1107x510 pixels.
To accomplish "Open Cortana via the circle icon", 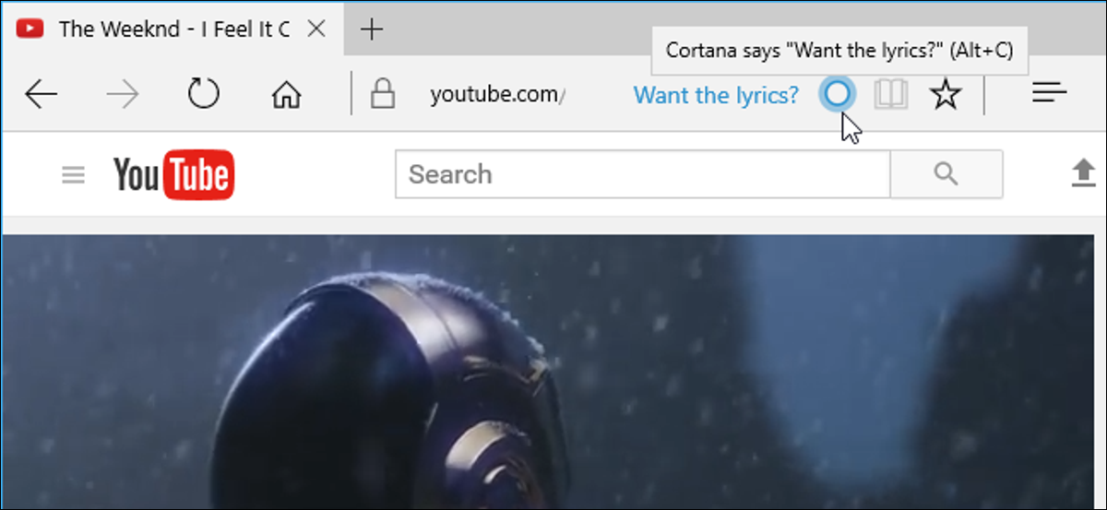I will (838, 93).
